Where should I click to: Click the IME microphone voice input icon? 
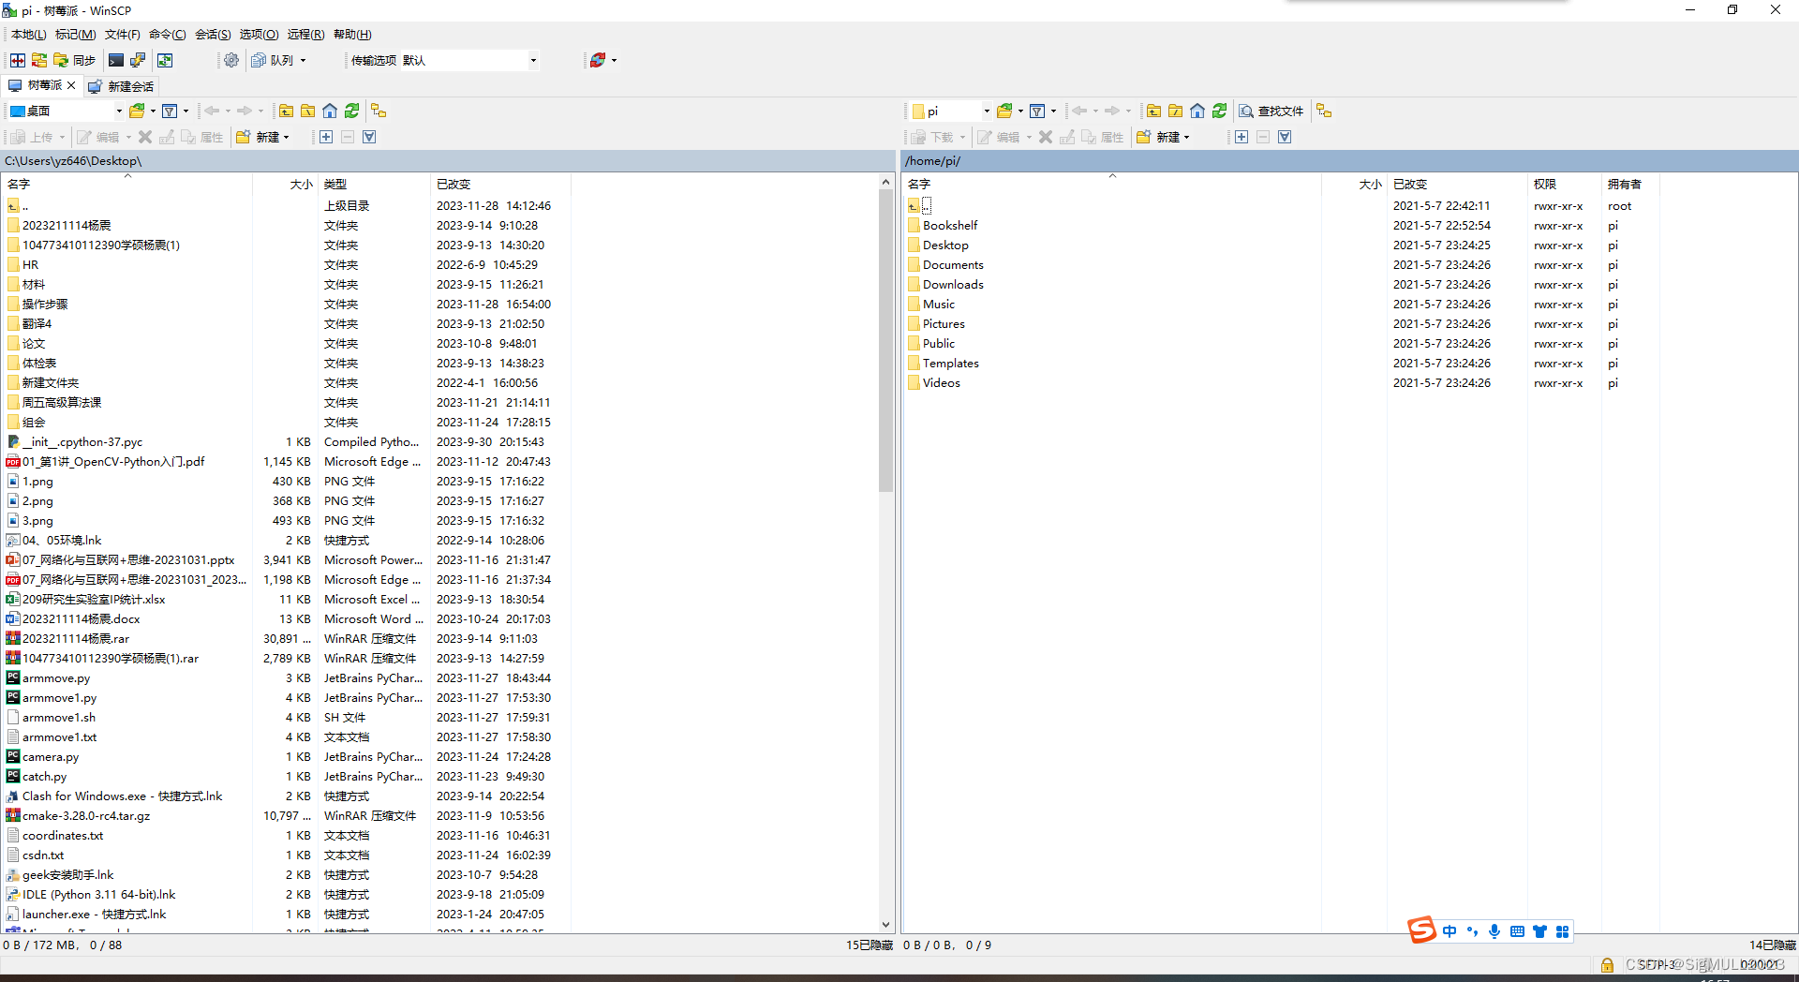[1494, 931]
